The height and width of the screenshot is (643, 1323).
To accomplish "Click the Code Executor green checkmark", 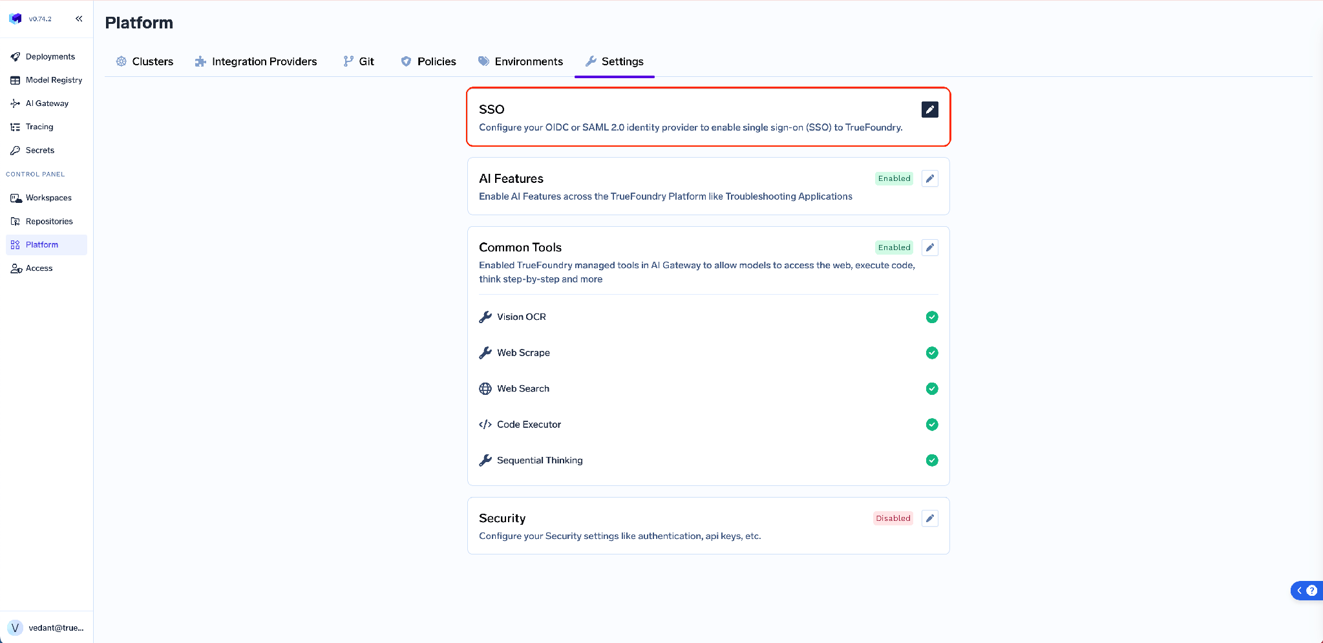I will [932, 425].
